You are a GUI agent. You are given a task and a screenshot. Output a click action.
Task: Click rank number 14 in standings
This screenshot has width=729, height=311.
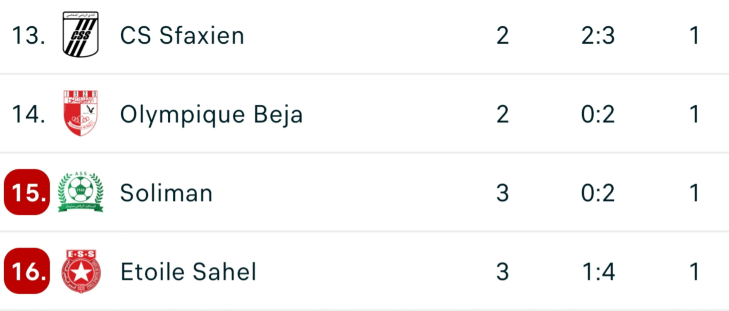point(28,114)
